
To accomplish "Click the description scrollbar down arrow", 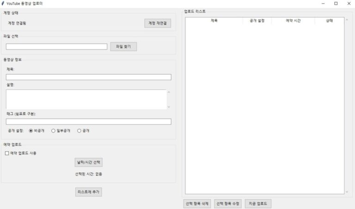I will (169, 107).
